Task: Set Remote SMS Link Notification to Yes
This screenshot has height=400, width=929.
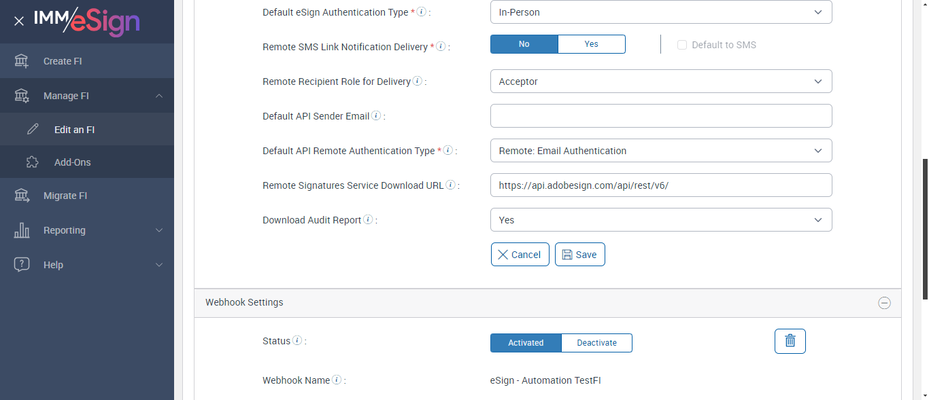Action: click(x=591, y=44)
